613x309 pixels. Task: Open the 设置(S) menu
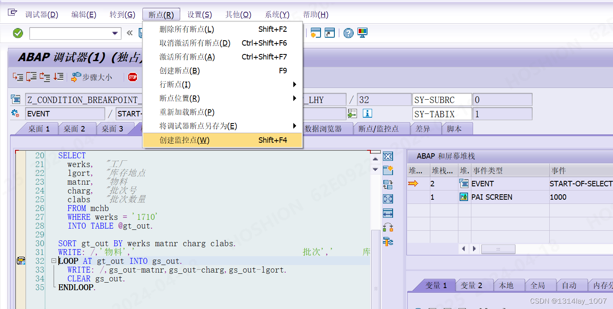[199, 15]
